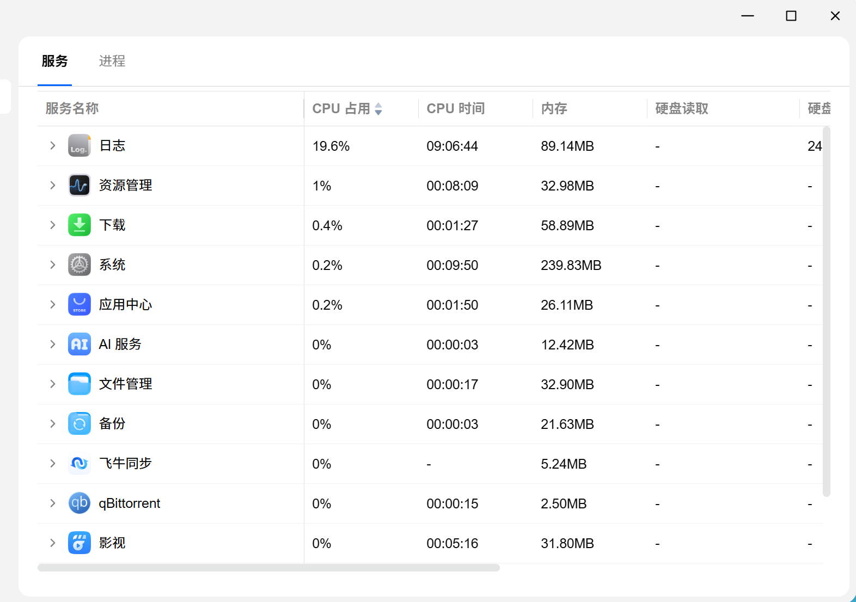This screenshot has width=856, height=602.
Task: Click the 影视 video app icon
Action: coord(80,543)
